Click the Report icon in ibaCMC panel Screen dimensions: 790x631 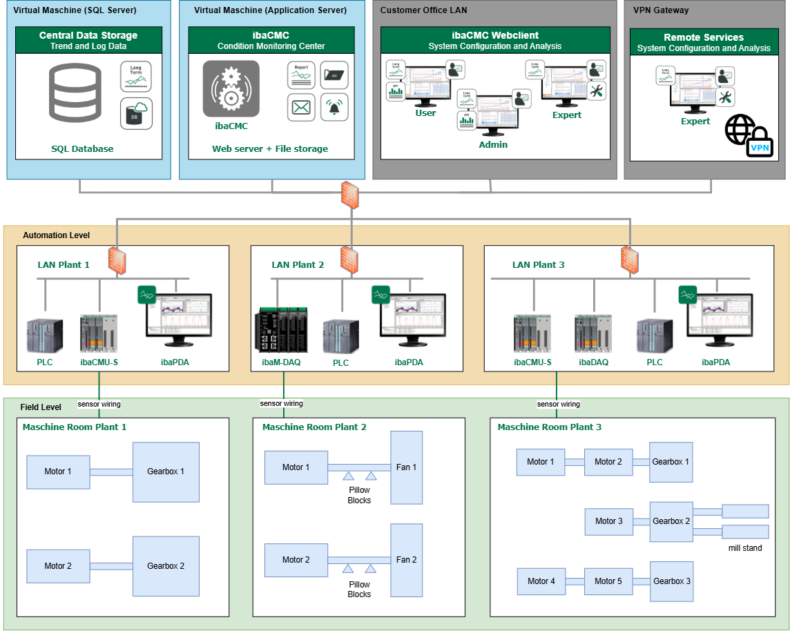click(x=301, y=75)
